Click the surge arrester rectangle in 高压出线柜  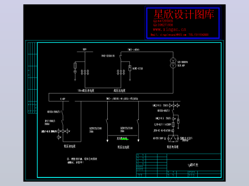pyautogui.click(x=130, y=68)
